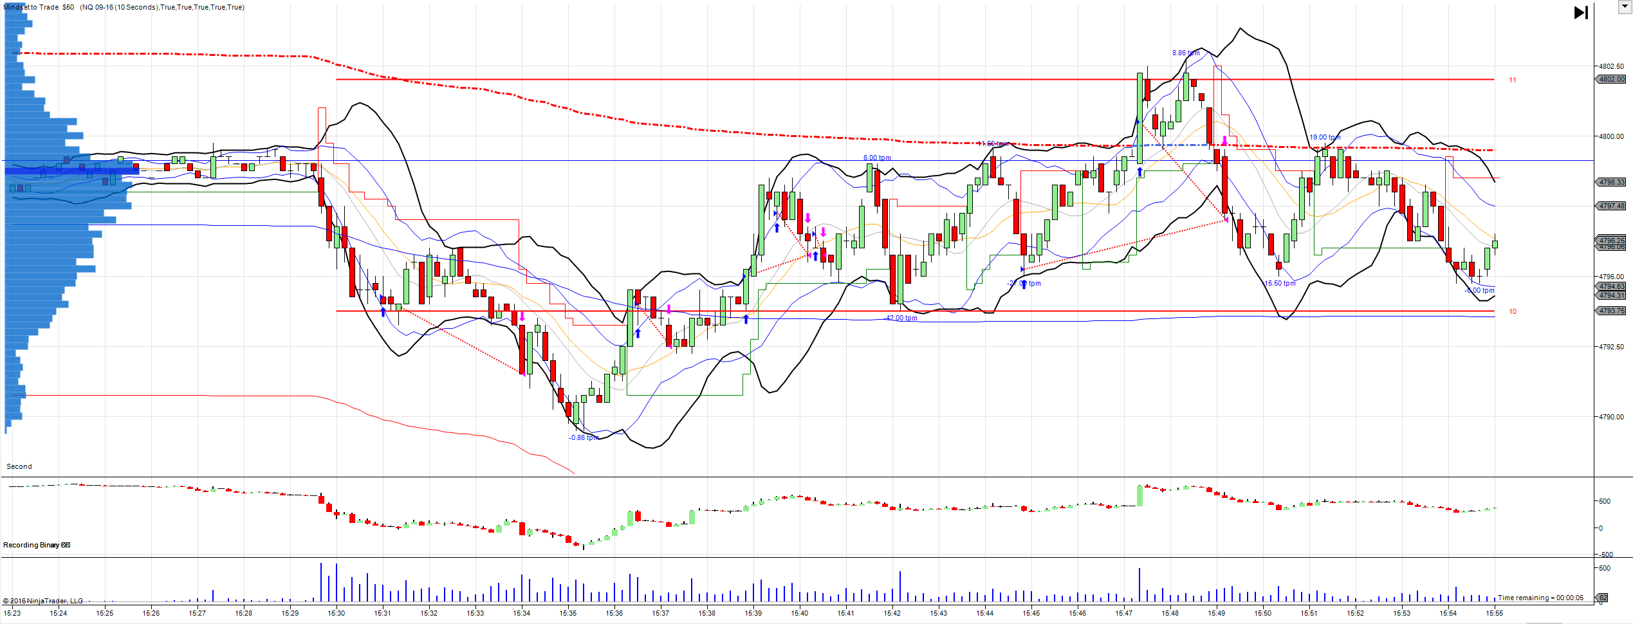Select the 4794.63 price marker
Screen dimensions: 1633x624
coord(1611,286)
